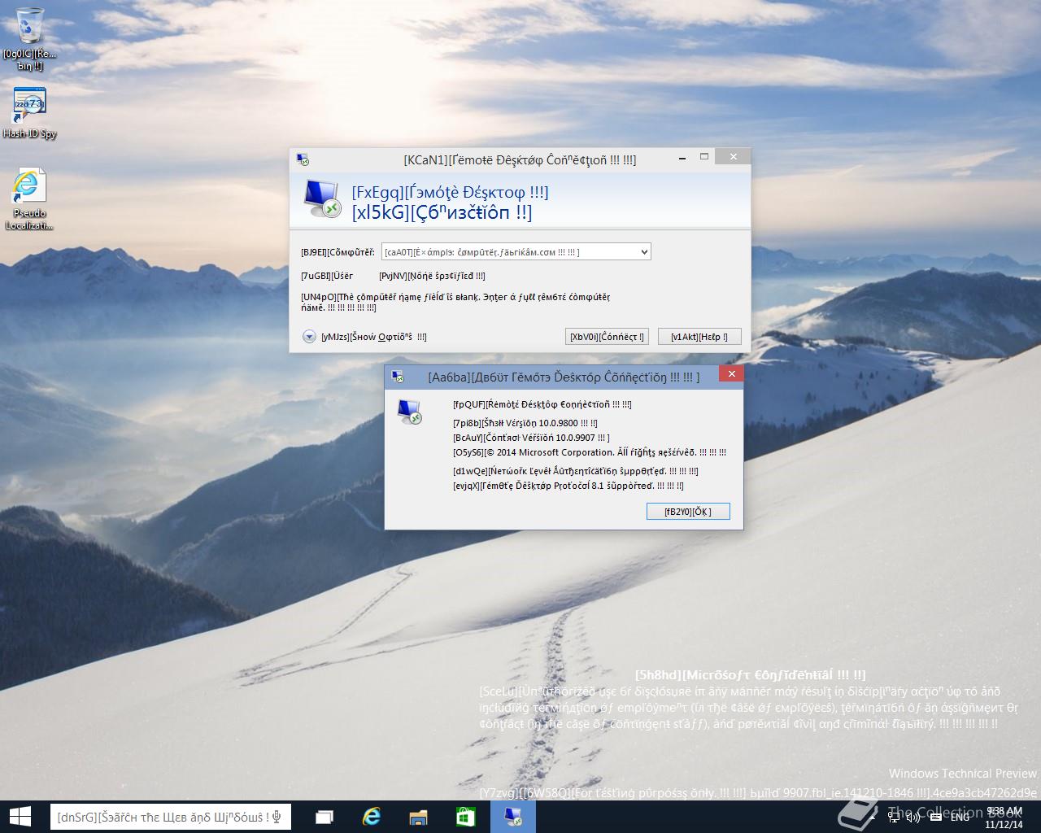Open the Windows Start button
The image size is (1041, 833).
[20, 817]
